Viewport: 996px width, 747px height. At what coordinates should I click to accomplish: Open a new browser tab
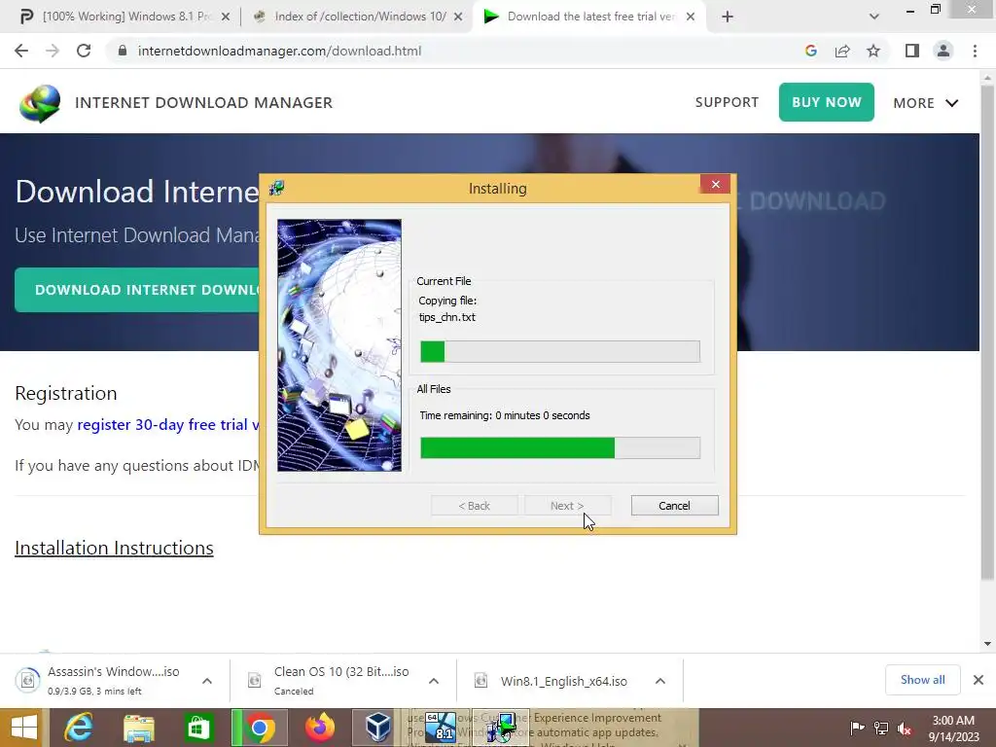click(728, 18)
